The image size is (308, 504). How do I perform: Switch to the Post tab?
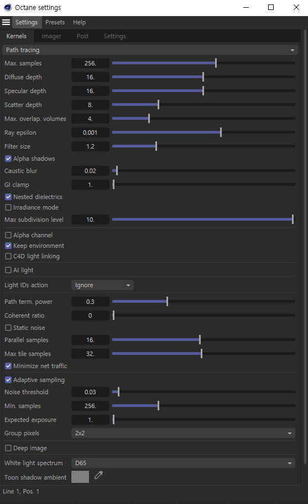click(x=82, y=36)
